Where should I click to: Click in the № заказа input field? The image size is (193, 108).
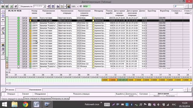[x=22, y=90]
